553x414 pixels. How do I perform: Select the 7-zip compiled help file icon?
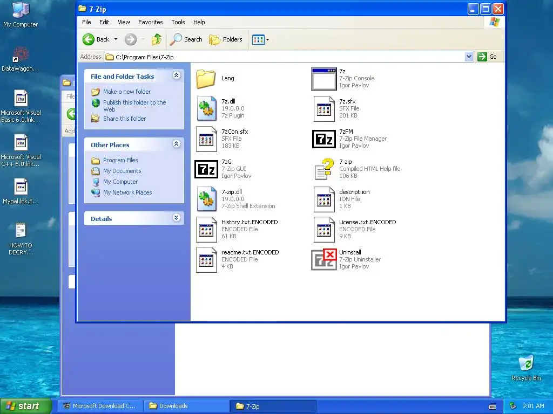pos(324,169)
